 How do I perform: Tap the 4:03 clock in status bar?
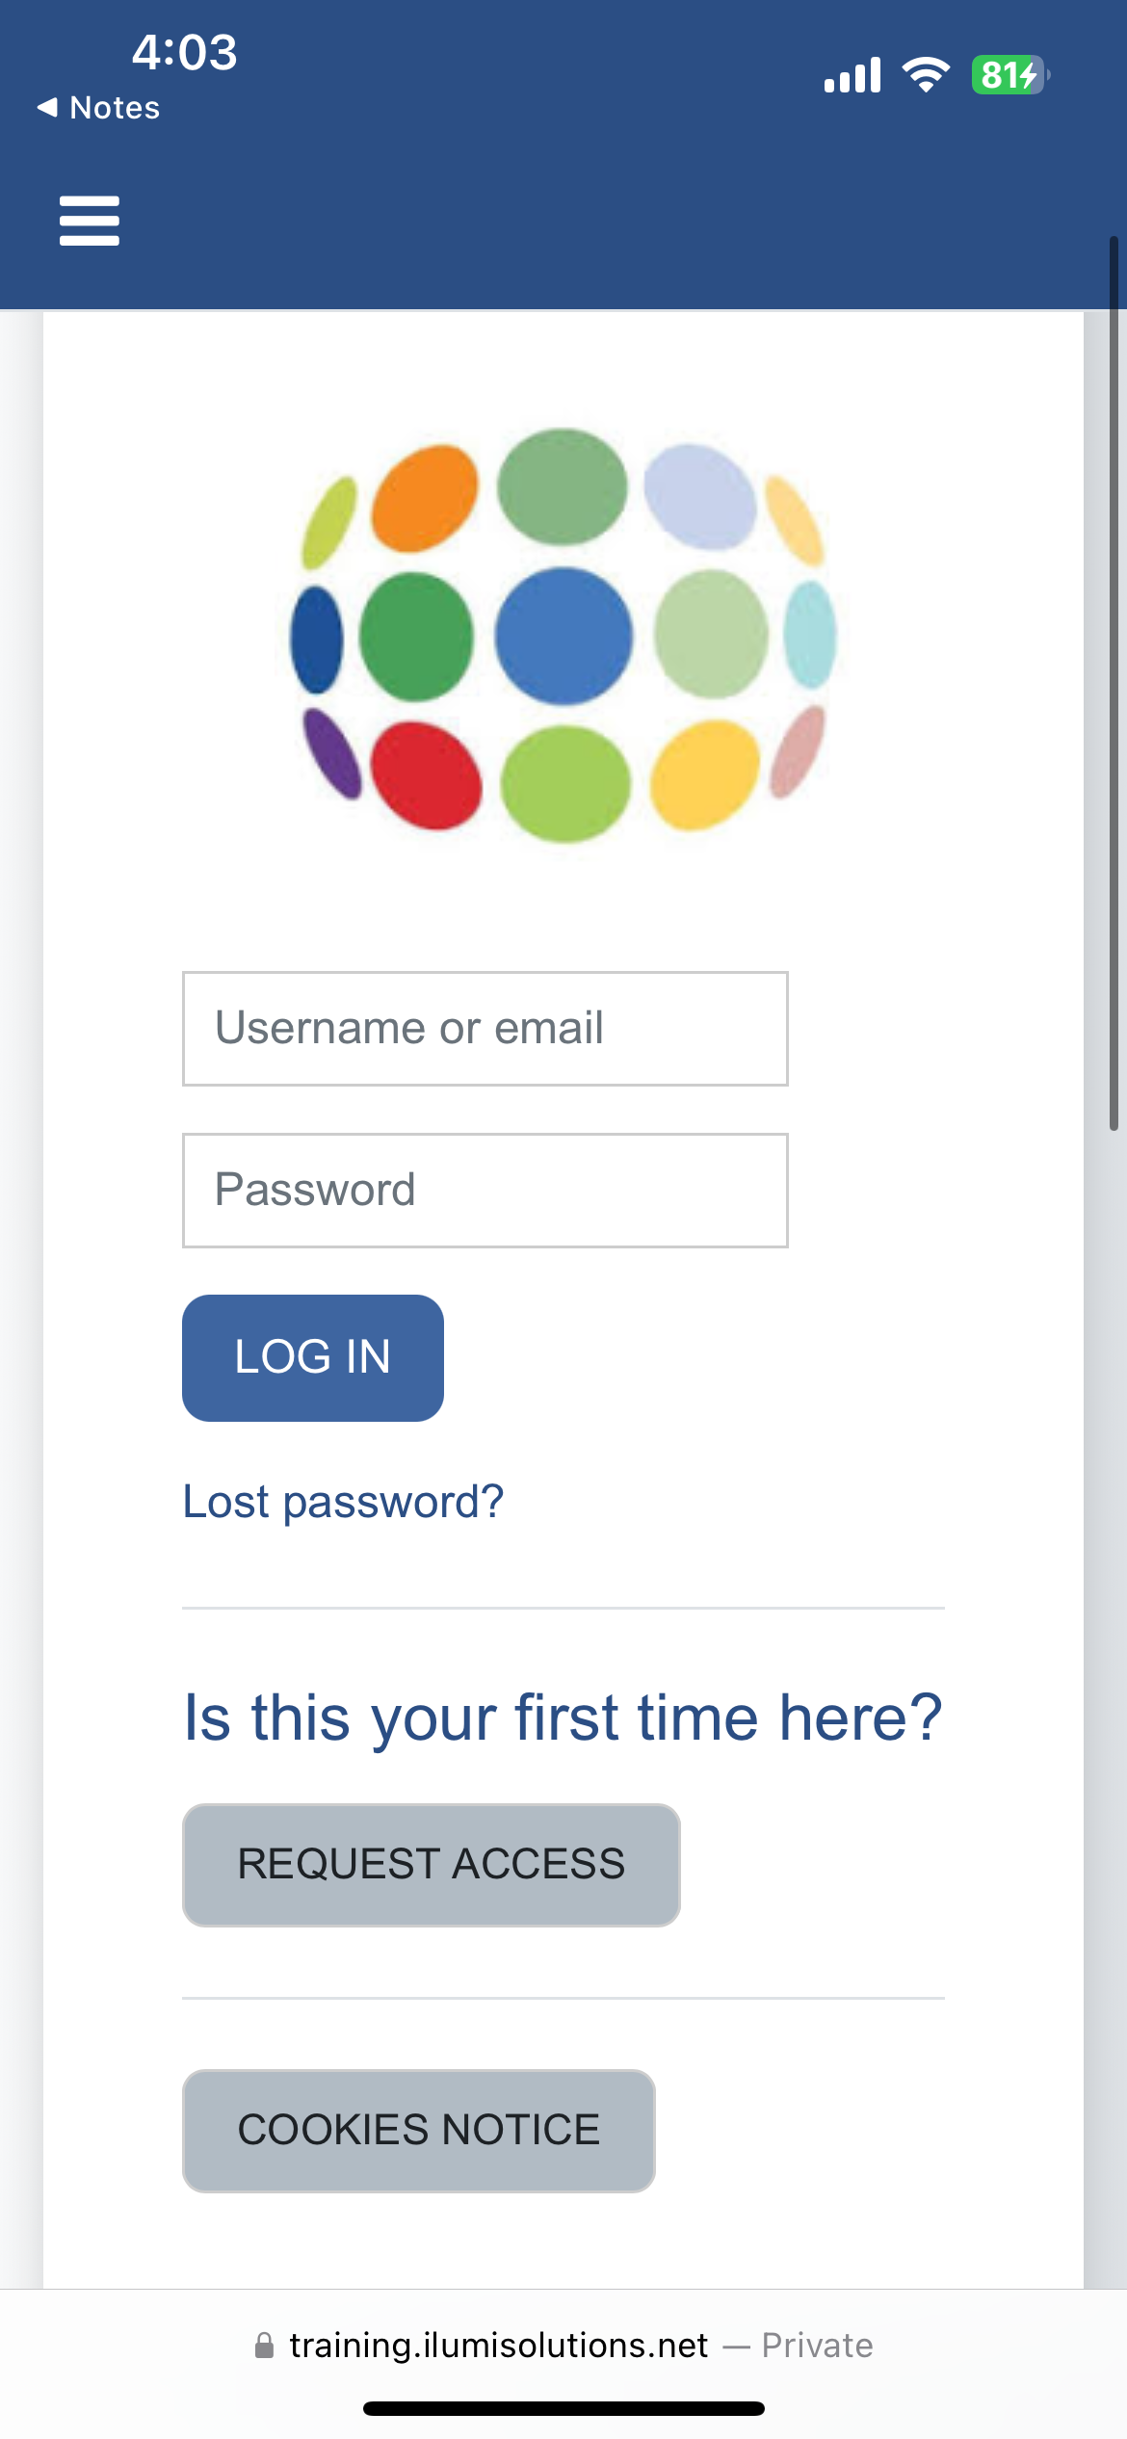(x=184, y=52)
